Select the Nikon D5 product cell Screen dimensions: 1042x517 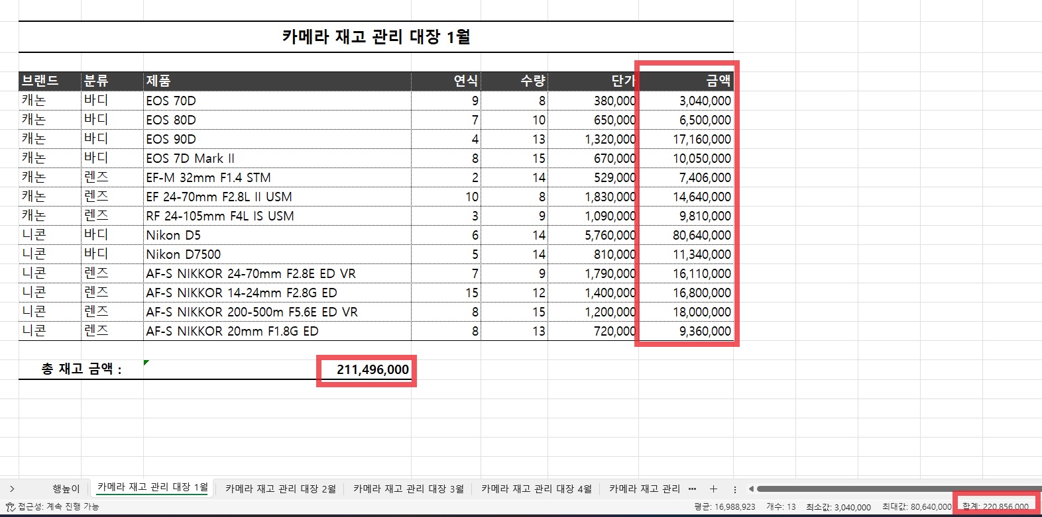tap(277, 235)
